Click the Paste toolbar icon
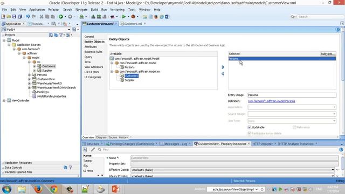345x194 pixels. (53, 17)
